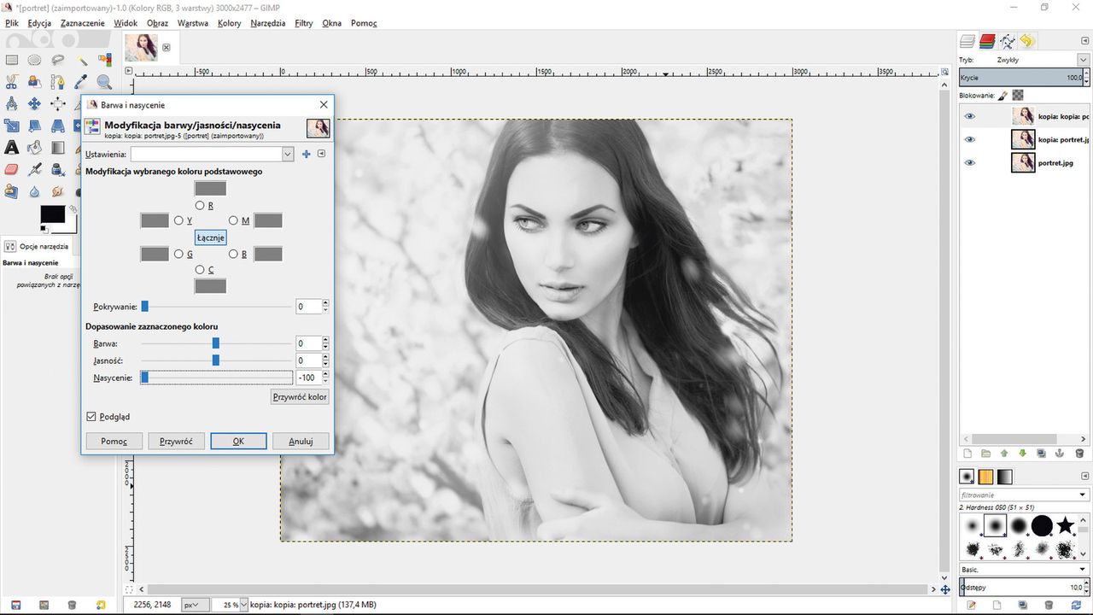
Task: Select the Smudge tool
Action: point(58,191)
